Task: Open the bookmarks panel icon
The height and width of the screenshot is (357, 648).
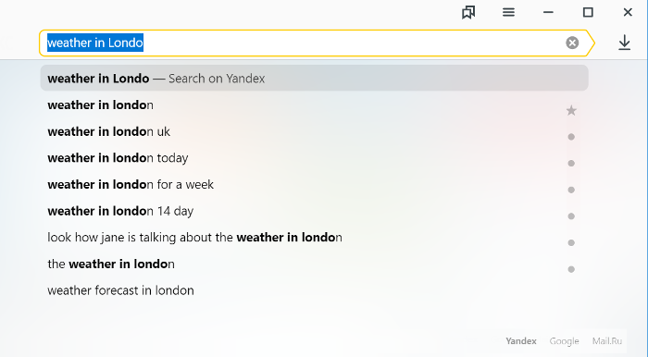Action: pos(468,12)
